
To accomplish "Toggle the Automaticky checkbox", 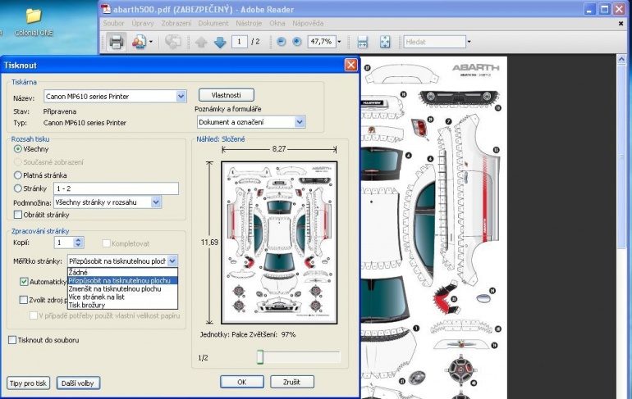I will [x=24, y=282].
